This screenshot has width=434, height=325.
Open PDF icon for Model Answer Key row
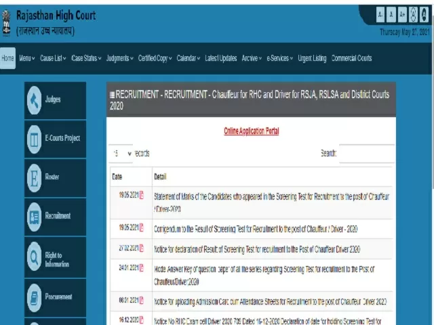click(142, 267)
